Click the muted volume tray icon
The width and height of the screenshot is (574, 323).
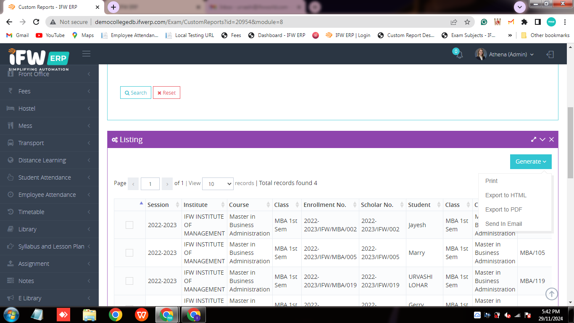pos(508,315)
